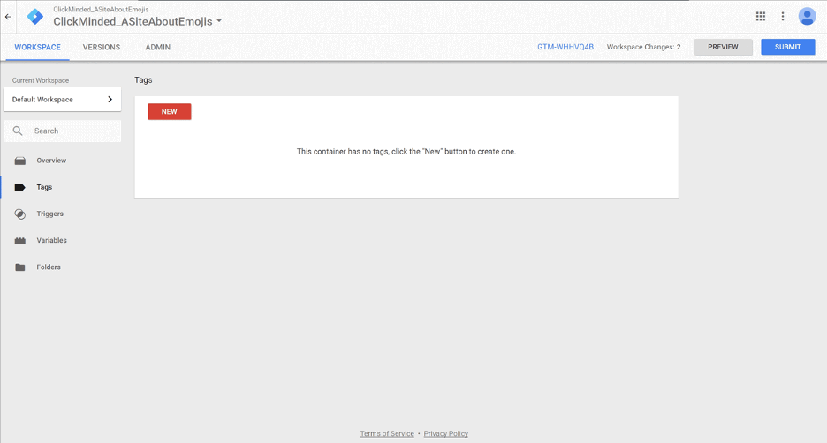Click the Tags page heading

(143, 80)
